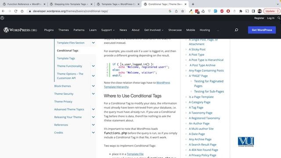The height and width of the screenshot is (158, 281).
Task: Reload the page with the refresh icon
Action: 16,11
